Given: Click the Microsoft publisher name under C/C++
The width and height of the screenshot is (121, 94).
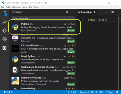Looking at the screenshot, I should click(26, 41).
